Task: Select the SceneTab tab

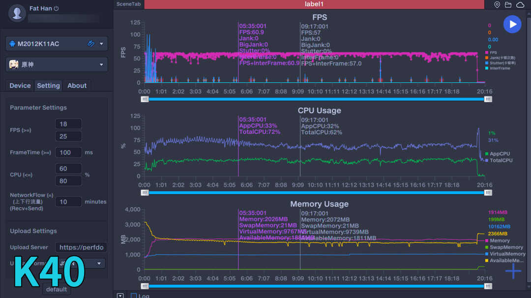Action: click(128, 4)
